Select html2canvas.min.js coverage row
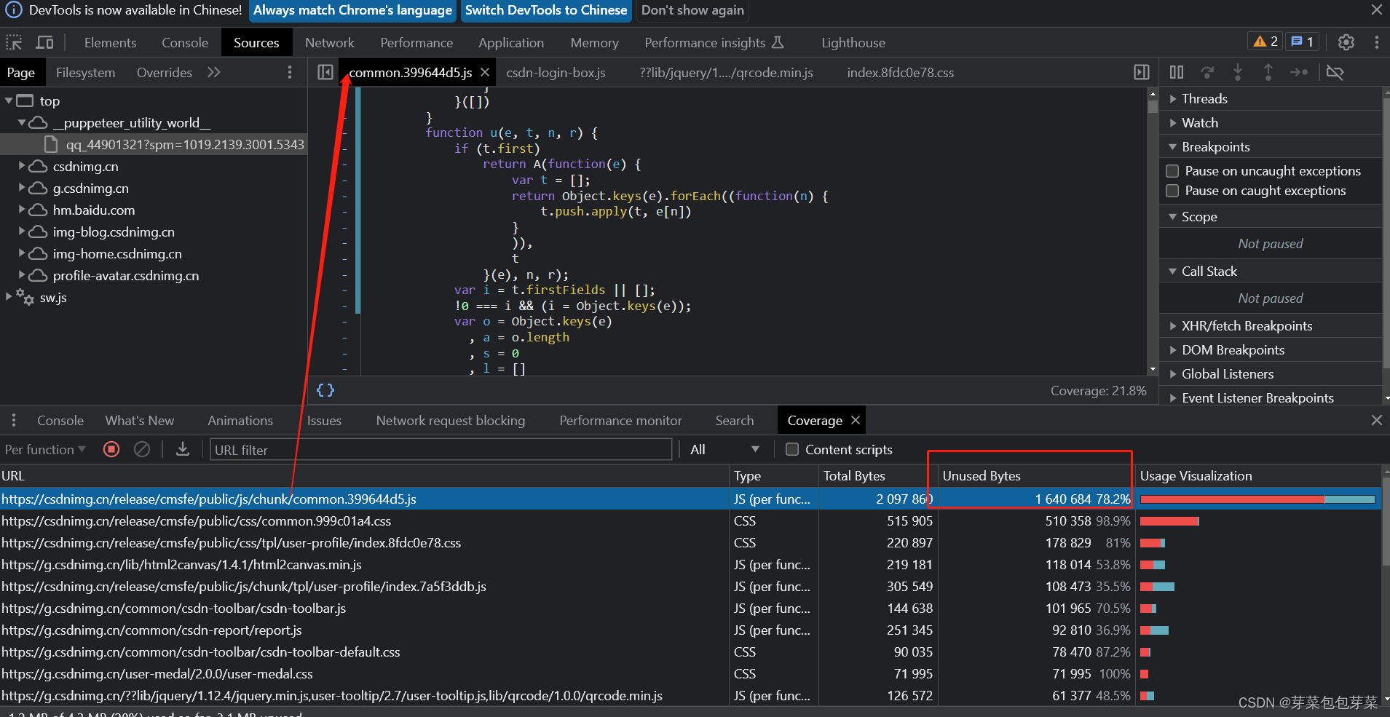The image size is (1390, 717). (690, 564)
